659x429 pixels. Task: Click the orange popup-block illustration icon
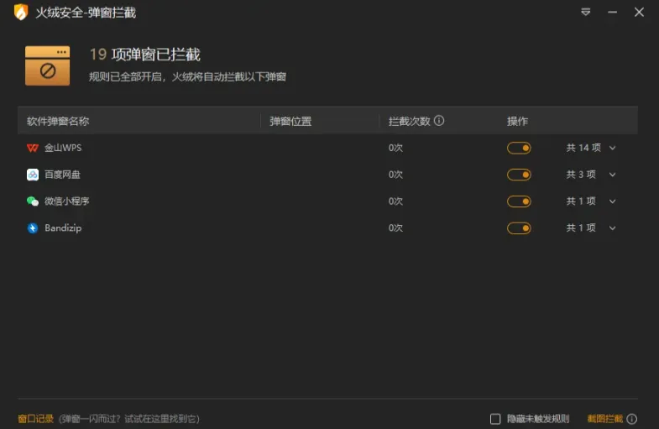click(48, 65)
